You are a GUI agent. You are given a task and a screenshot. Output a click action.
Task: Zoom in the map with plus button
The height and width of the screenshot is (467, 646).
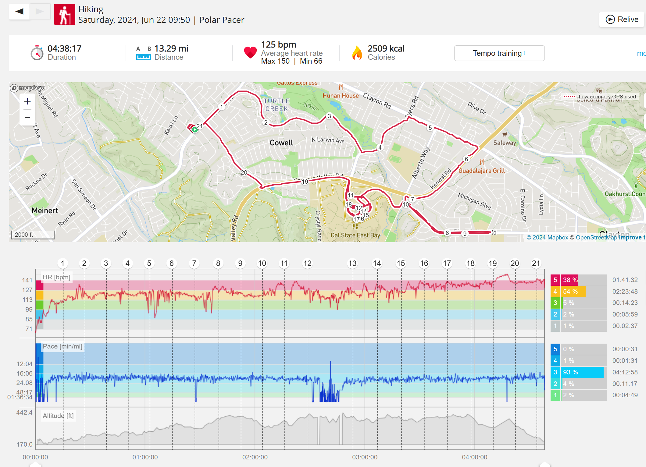pos(27,101)
